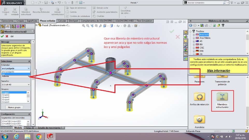Switch to the Vistas 3D tab
Image resolution: width=249 pixels, height=140 pixels.
click(x=30, y=128)
